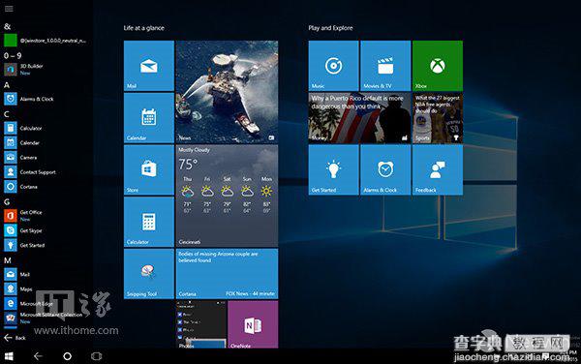Image resolution: width=581 pixels, height=364 pixels.
Task: Open Microsoft Solitaire Collection in app list
Action: 45,318
